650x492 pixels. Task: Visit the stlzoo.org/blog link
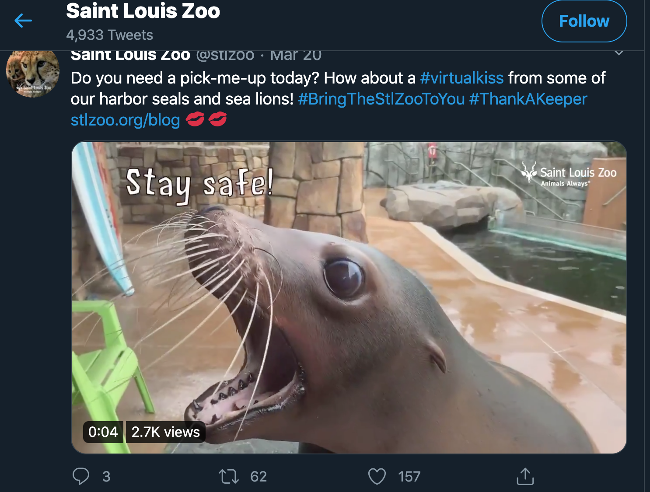pyautogui.click(x=126, y=120)
